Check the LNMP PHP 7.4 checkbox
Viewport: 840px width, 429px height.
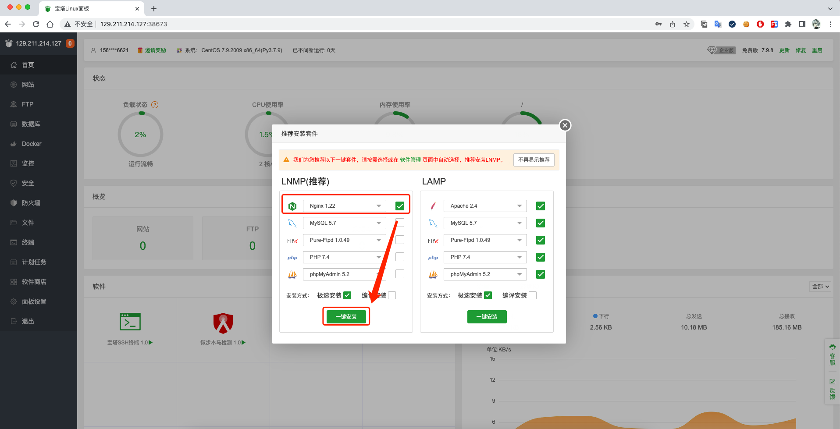coord(400,257)
